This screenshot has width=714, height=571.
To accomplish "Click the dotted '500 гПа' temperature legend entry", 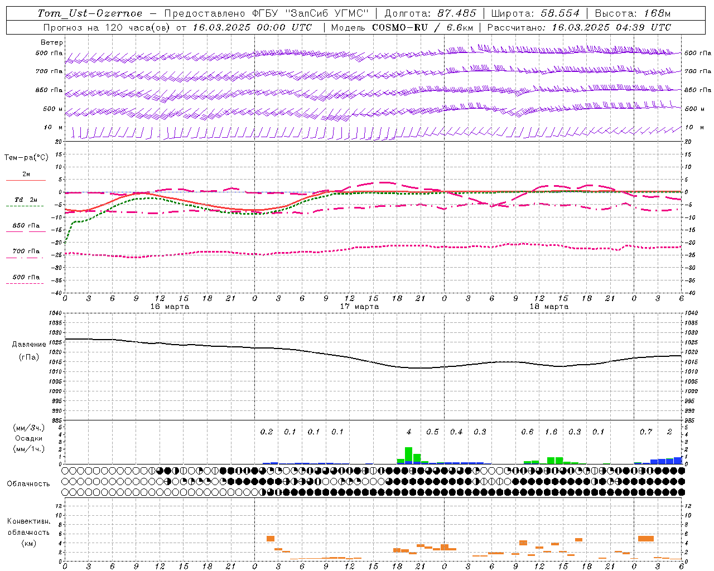I will [26, 277].
